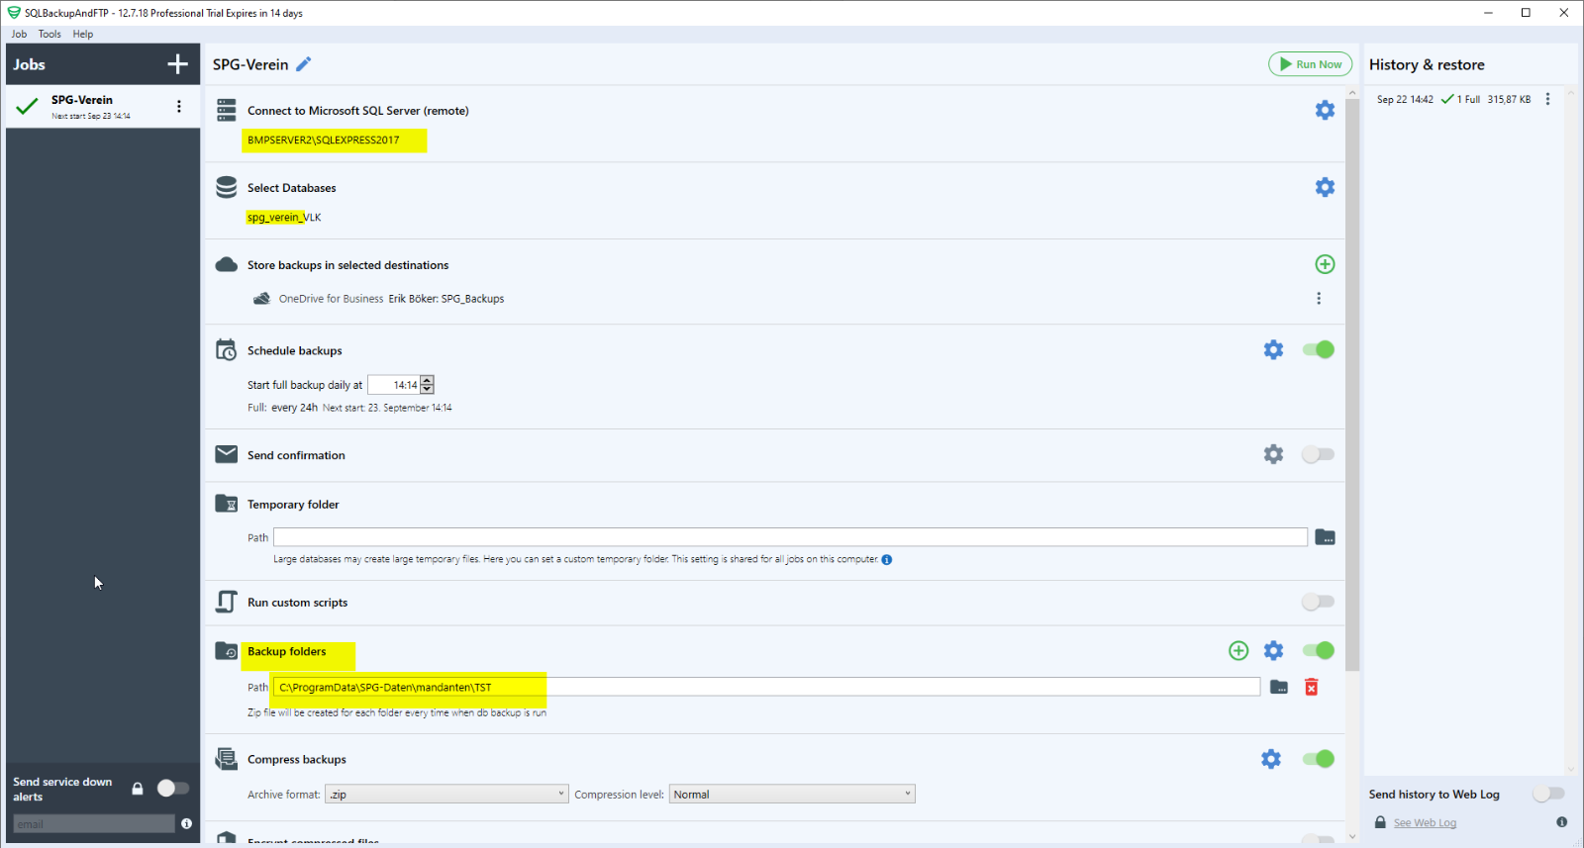This screenshot has width=1584, height=848.
Task: Browse for temporary folder path
Action: tap(1325, 537)
